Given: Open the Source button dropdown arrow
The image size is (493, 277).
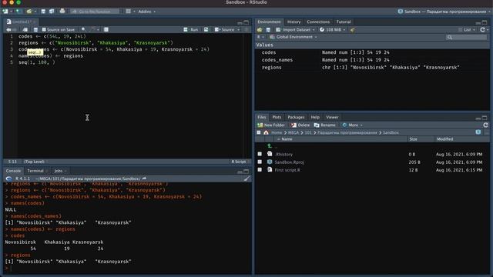Looking at the screenshot, I should (x=238, y=29).
